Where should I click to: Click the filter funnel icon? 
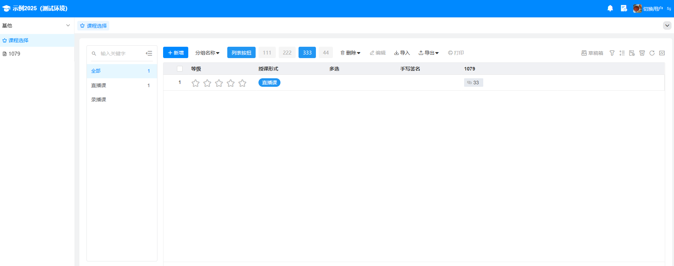[612, 53]
